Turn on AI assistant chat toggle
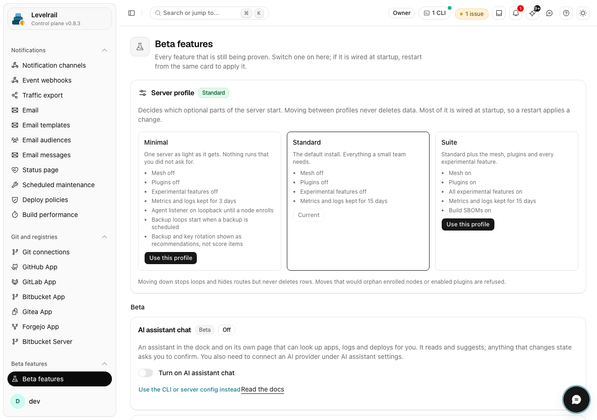Screen dimensions: 597x420 [x=146, y=373]
